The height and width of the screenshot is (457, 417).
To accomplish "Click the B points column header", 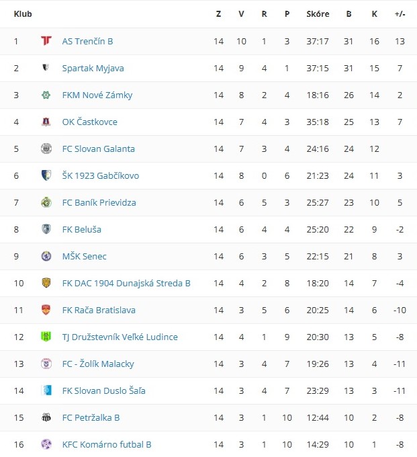I will (349, 13).
